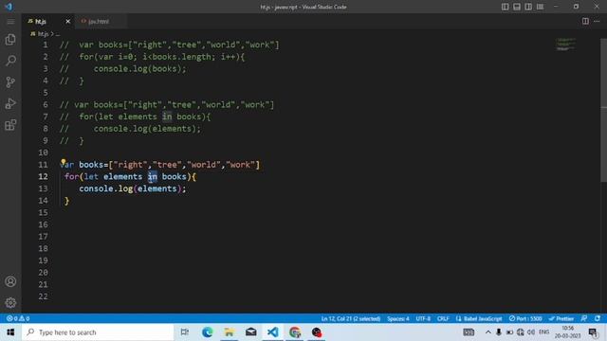Click the battery tray icon

tap(509, 332)
